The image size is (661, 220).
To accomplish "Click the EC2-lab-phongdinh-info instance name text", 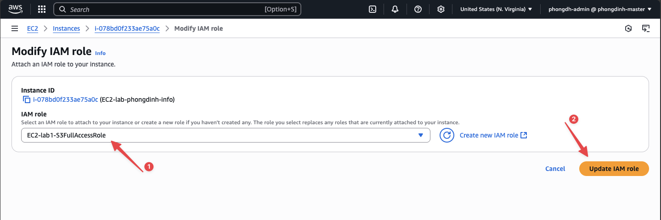I will click(x=137, y=99).
